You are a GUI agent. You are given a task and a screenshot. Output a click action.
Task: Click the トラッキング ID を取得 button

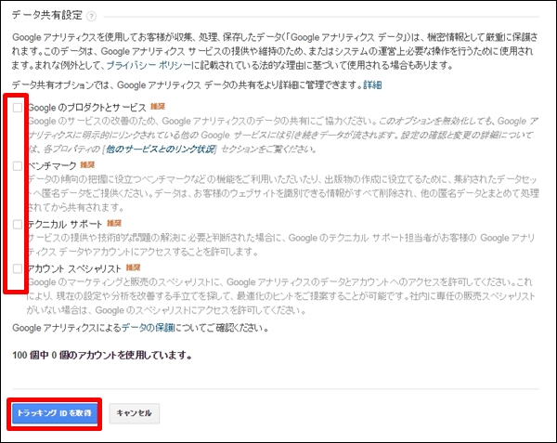55,413
